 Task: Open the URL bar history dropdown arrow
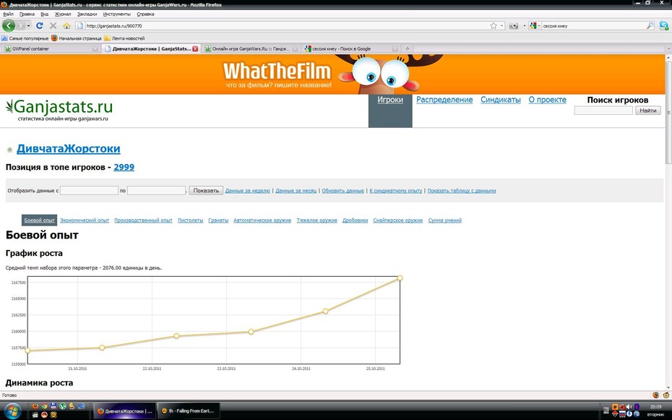(x=501, y=26)
